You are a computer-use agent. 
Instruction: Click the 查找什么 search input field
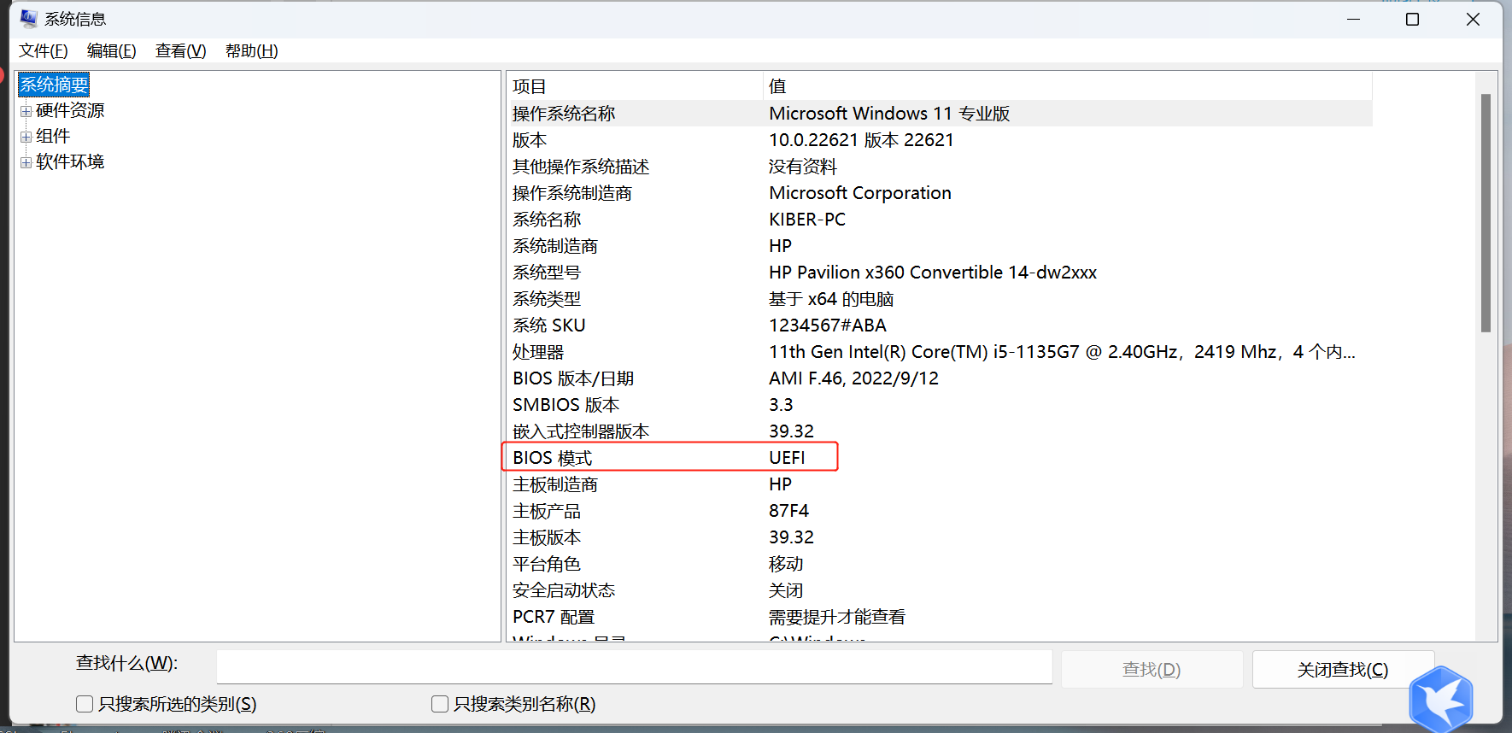click(x=634, y=666)
